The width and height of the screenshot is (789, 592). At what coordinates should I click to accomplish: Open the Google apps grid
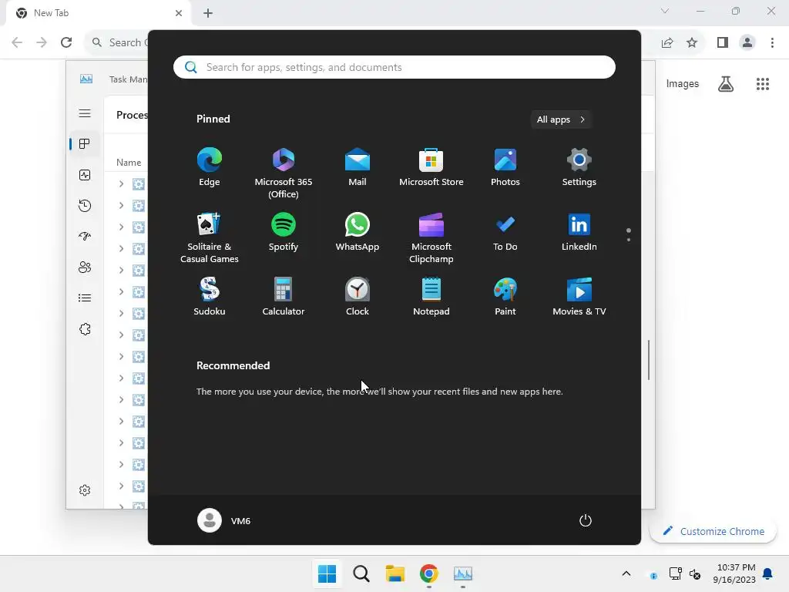(x=763, y=83)
